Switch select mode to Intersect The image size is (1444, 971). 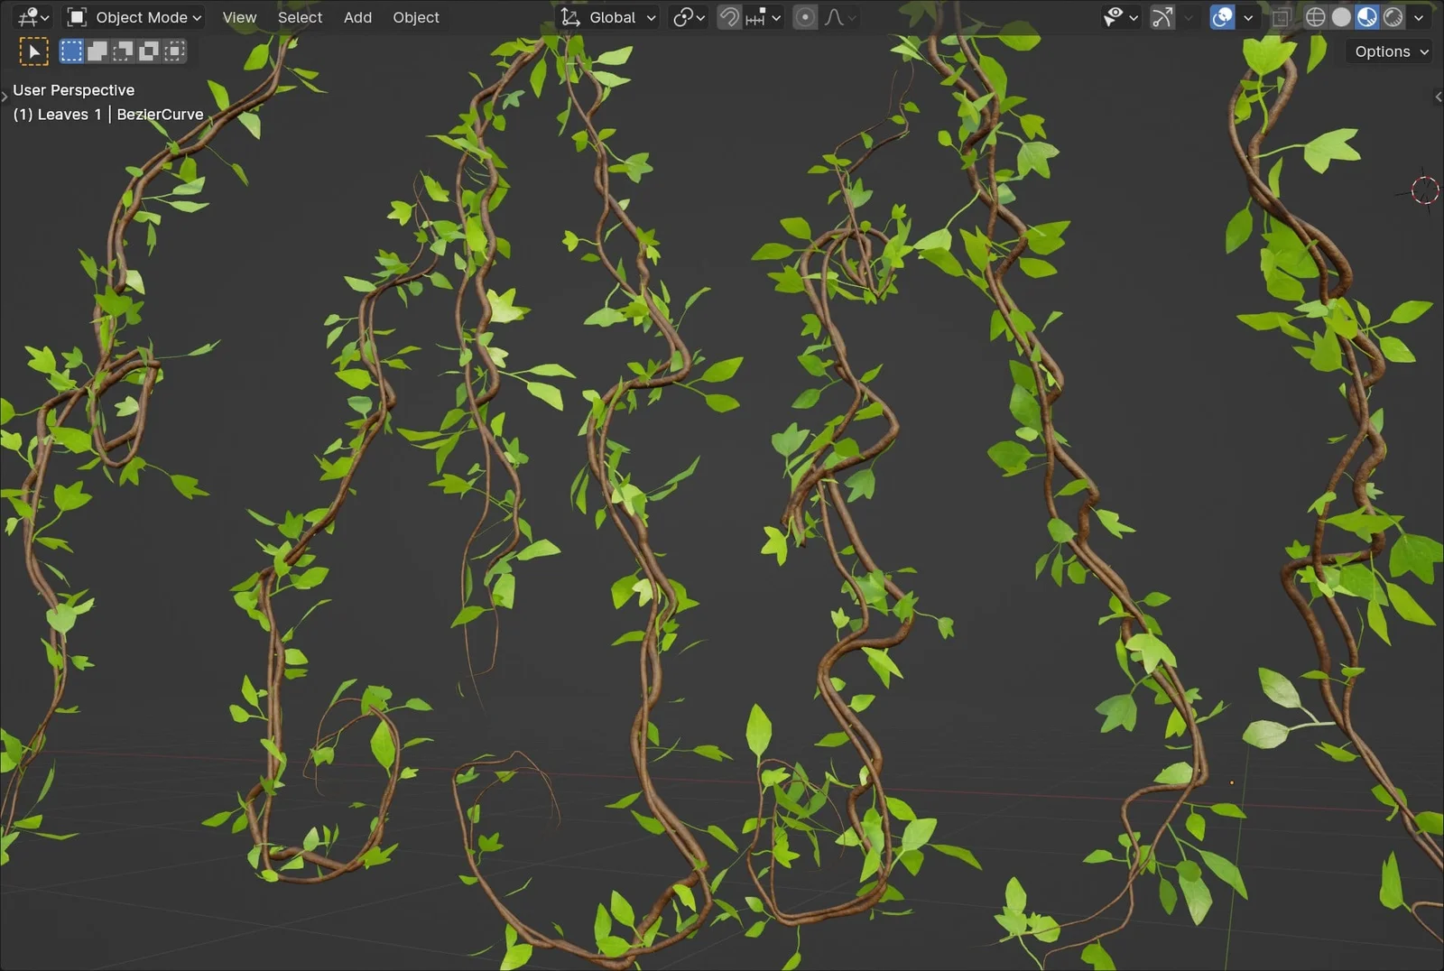(171, 51)
